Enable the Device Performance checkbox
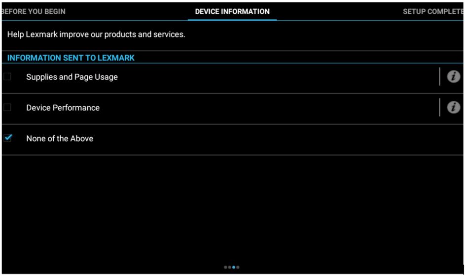465x277 pixels. 7,108
